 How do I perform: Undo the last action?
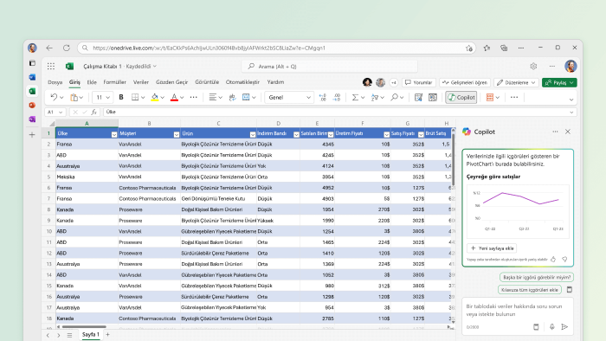pyautogui.click(x=54, y=97)
